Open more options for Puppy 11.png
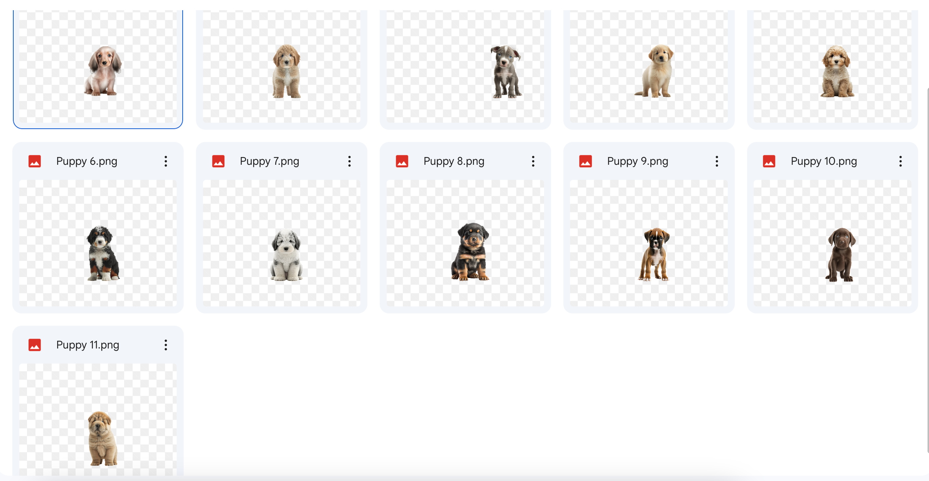Viewport: 929px width, 481px height. click(x=165, y=345)
